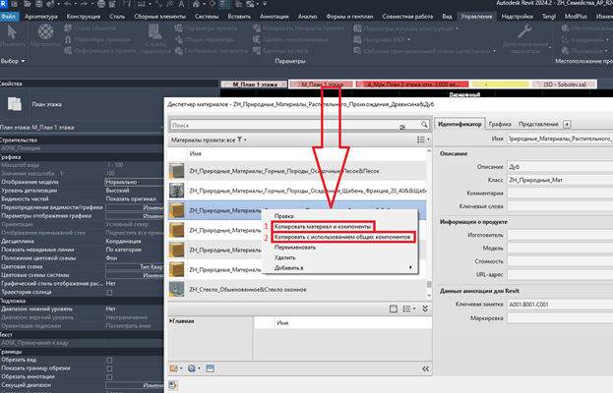The image size is (613, 393).
Task: Toggle Обрезать вид checkbox
Action: [x=109, y=361]
